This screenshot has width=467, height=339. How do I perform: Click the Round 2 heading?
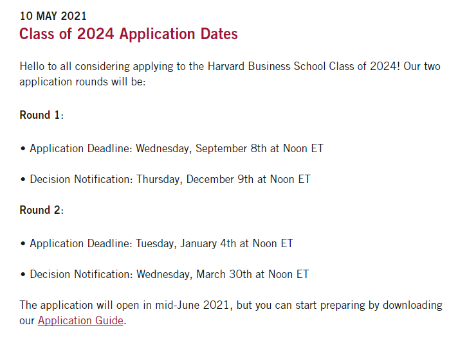click(x=41, y=210)
